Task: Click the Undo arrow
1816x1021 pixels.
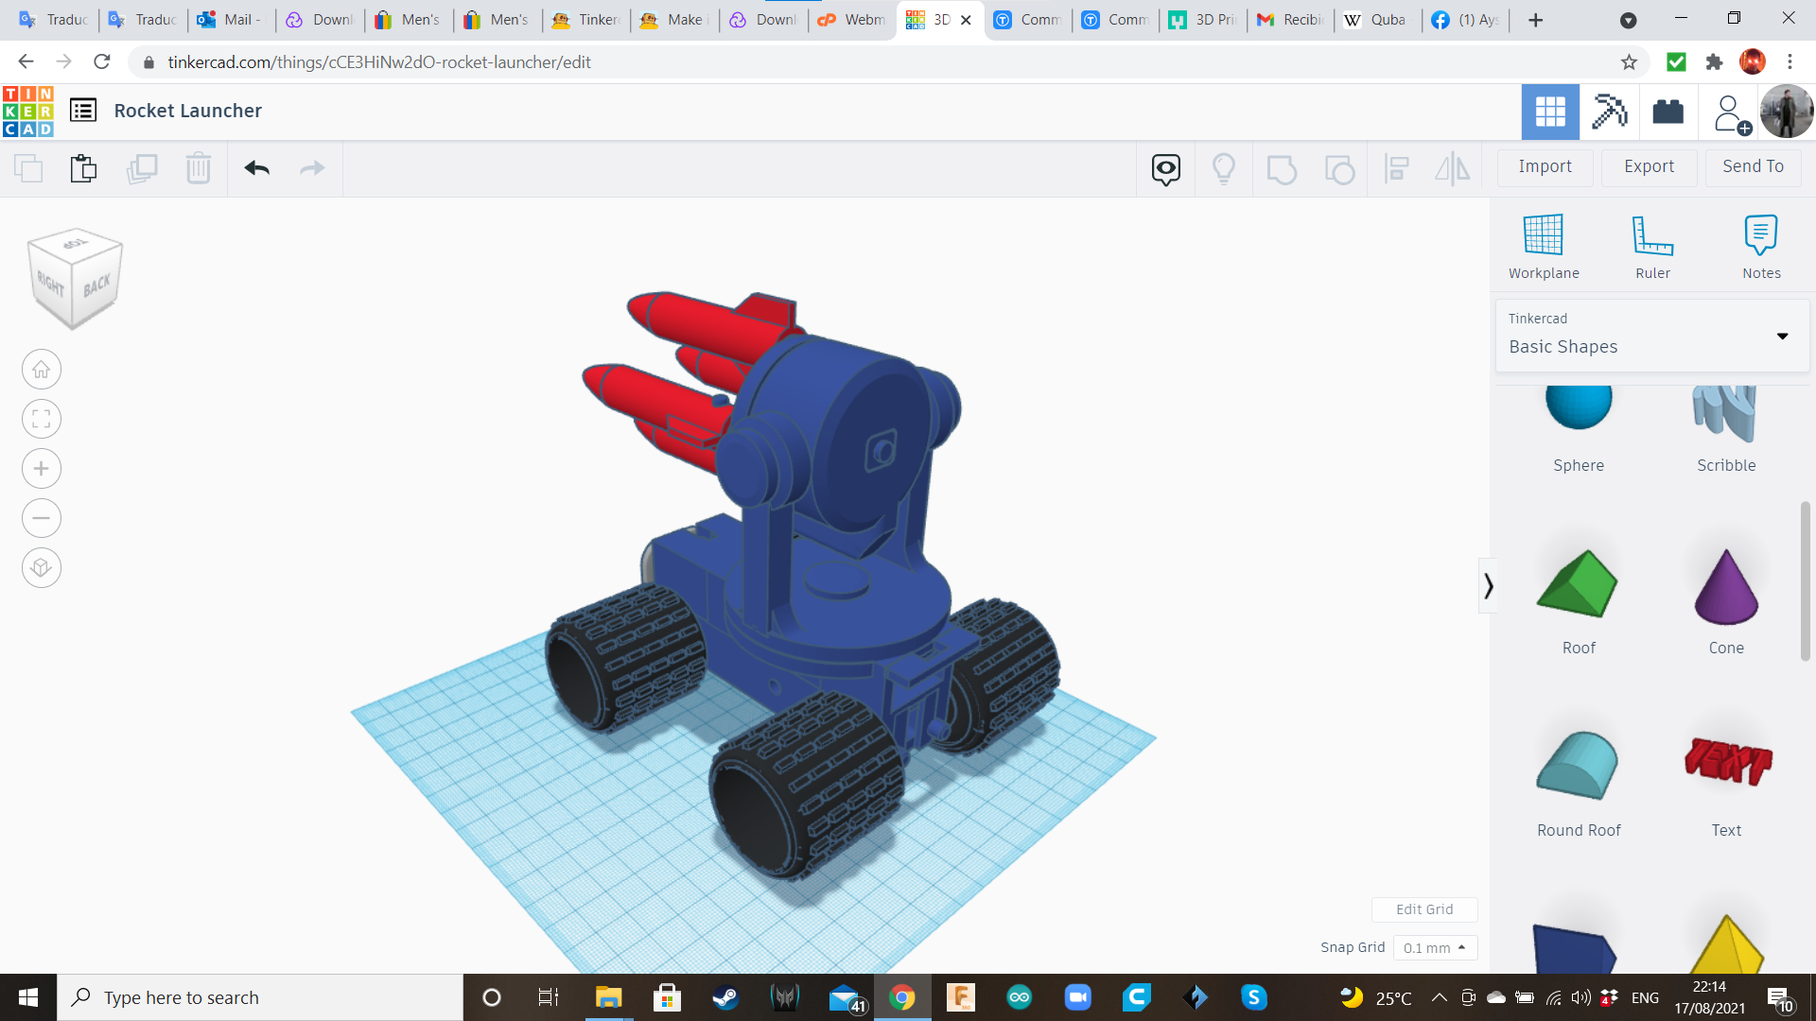Action: (x=257, y=168)
